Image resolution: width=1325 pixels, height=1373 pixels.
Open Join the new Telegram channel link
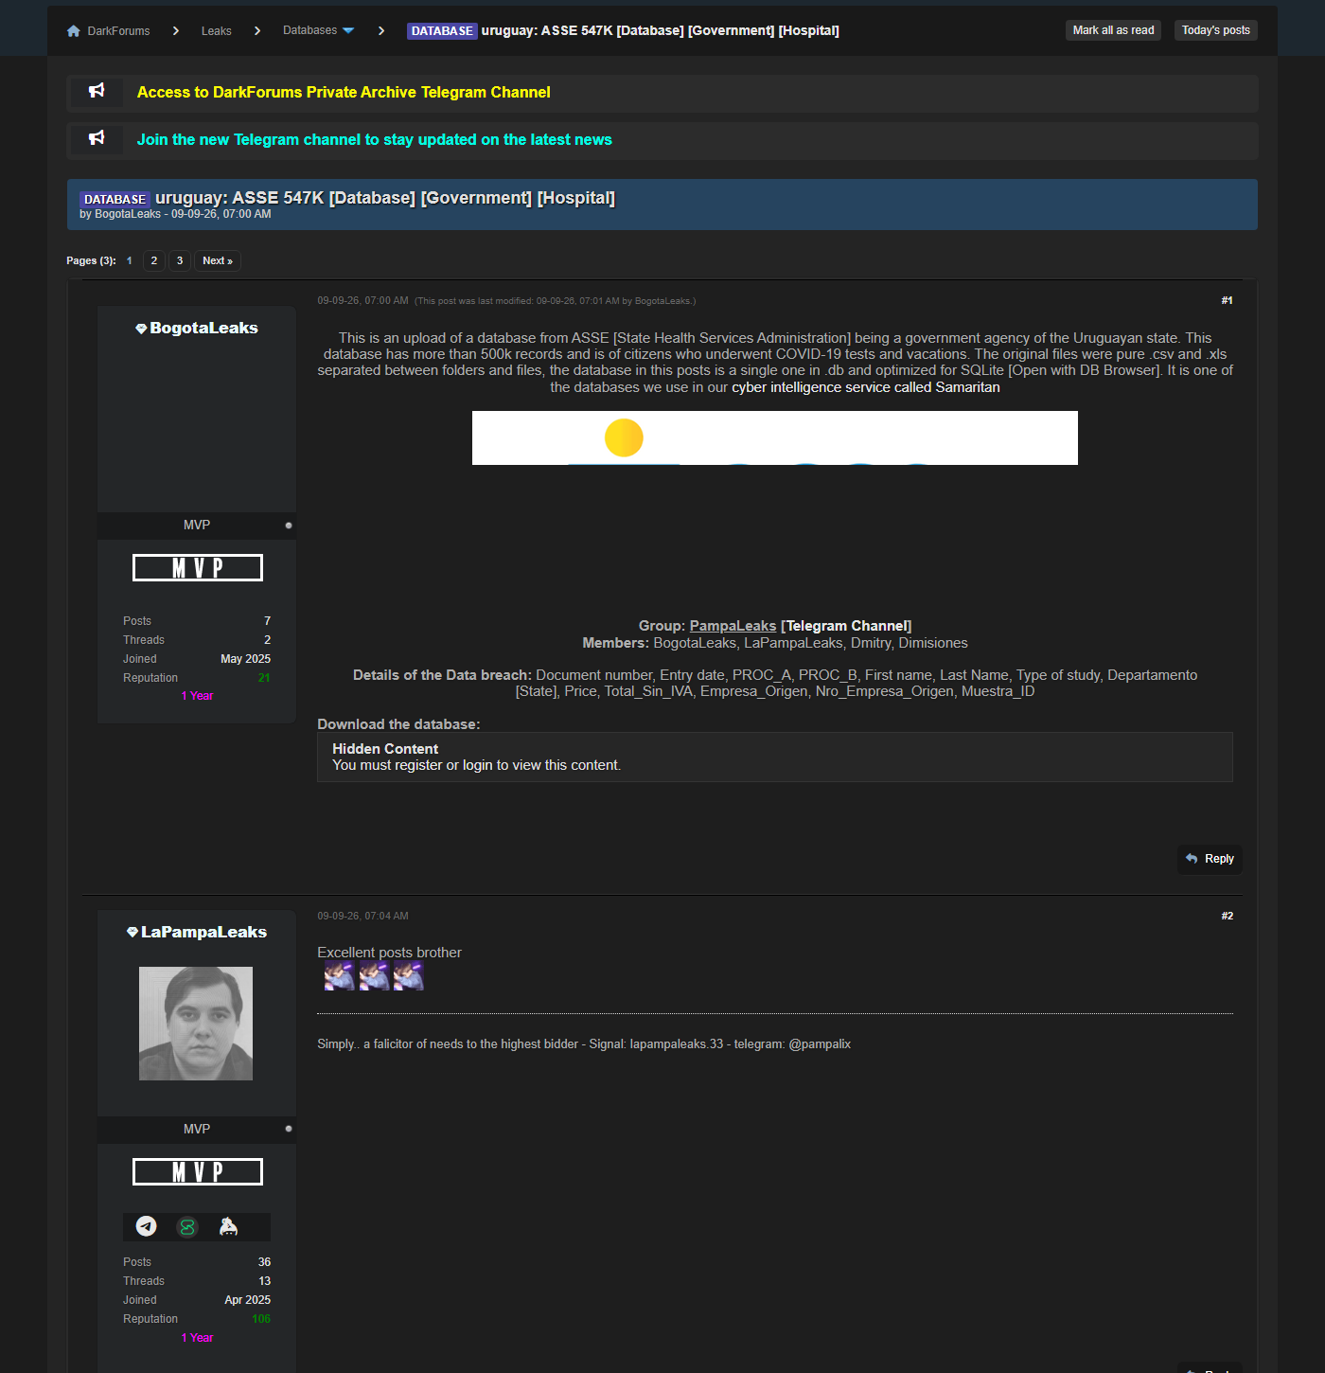coord(374,139)
